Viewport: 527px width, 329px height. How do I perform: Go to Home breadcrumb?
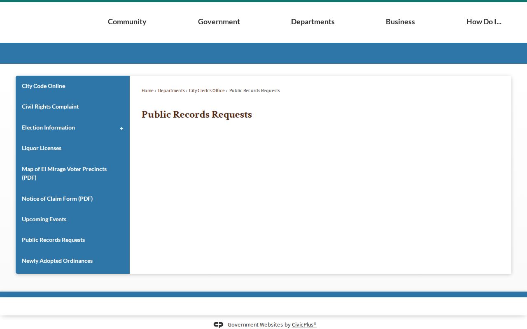[x=147, y=90]
